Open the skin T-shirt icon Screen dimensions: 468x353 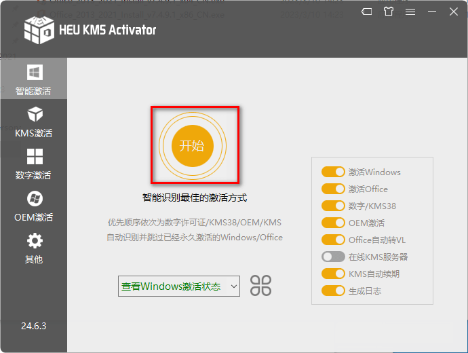[x=389, y=12]
